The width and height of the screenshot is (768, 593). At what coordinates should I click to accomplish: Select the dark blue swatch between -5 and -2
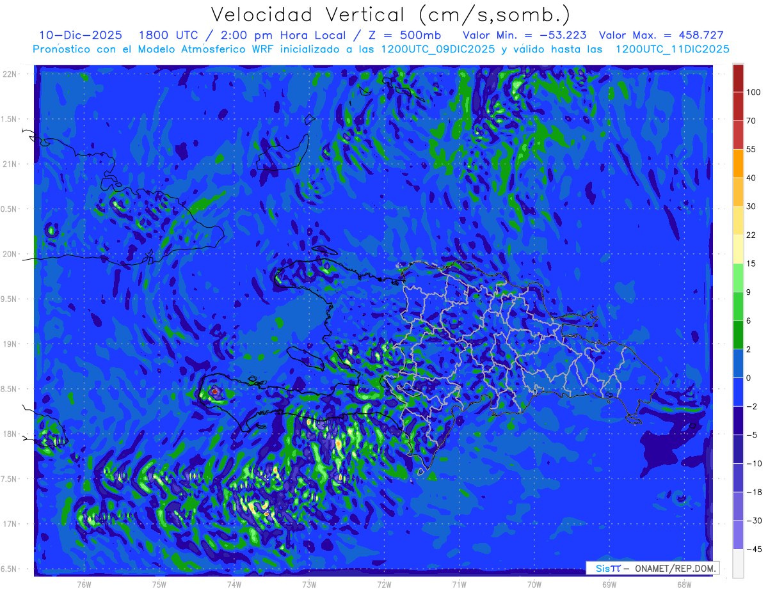pos(738,420)
